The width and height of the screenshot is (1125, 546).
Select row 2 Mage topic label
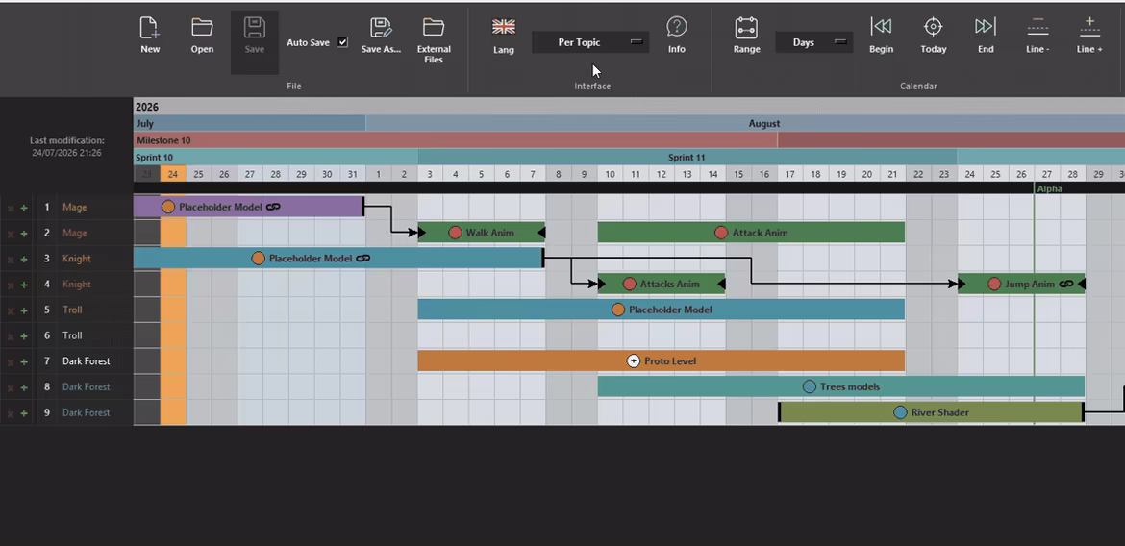click(75, 234)
